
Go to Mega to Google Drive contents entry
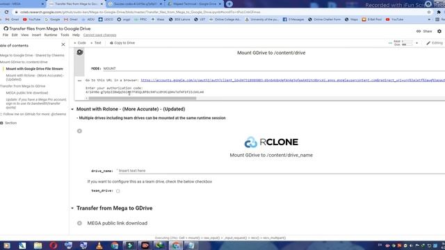point(32,56)
